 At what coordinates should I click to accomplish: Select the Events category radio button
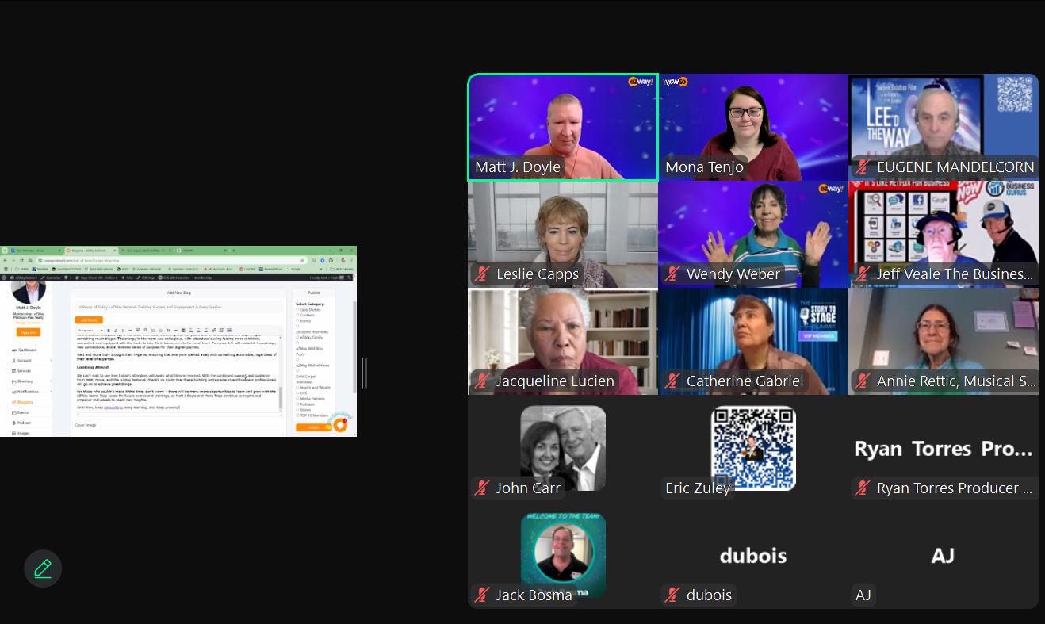click(x=297, y=320)
